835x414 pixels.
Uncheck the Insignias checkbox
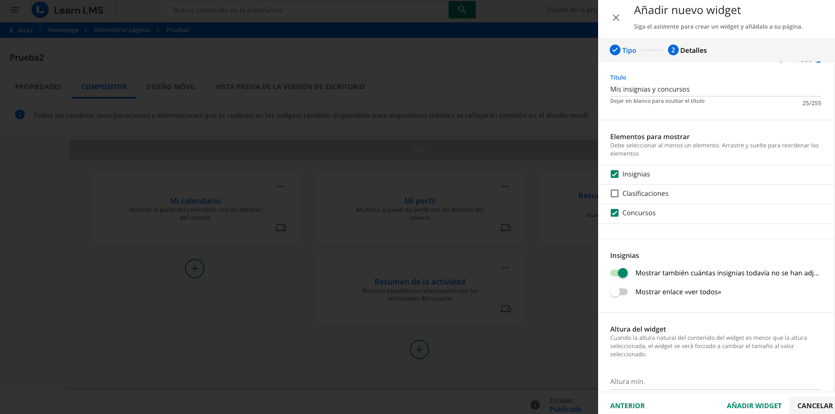pyautogui.click(x=615, y=175)
